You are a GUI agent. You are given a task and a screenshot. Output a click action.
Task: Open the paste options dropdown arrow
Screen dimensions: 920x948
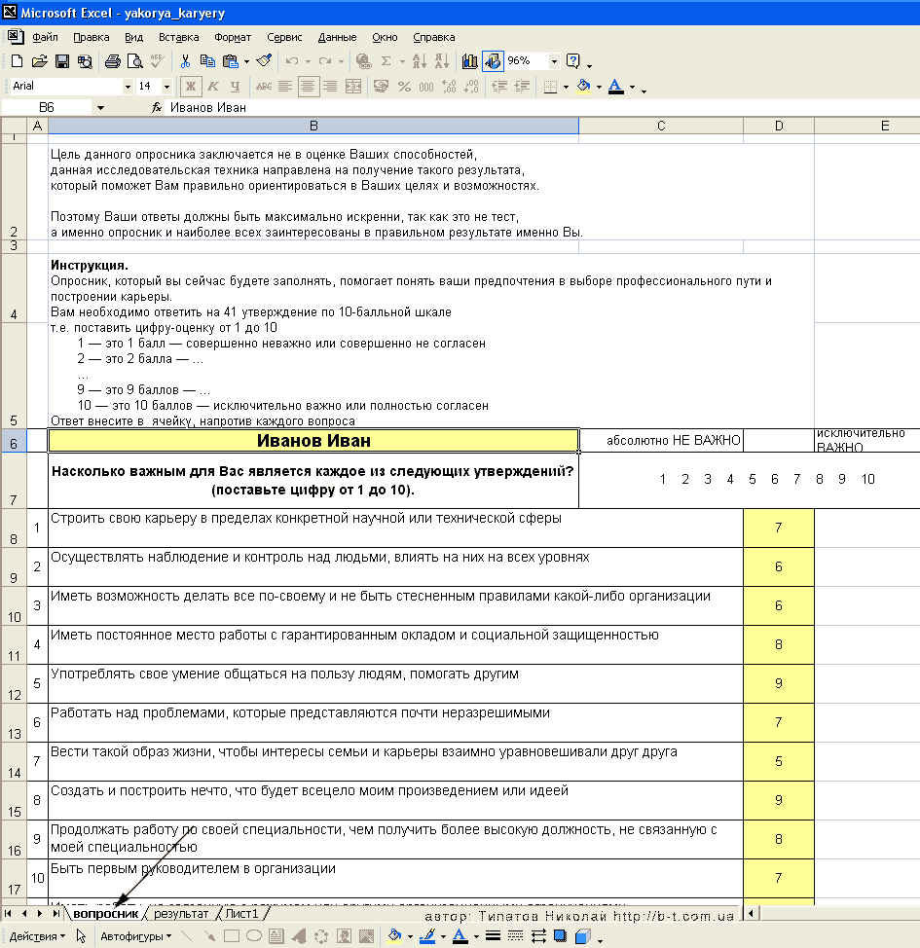[x=246, y=61]
